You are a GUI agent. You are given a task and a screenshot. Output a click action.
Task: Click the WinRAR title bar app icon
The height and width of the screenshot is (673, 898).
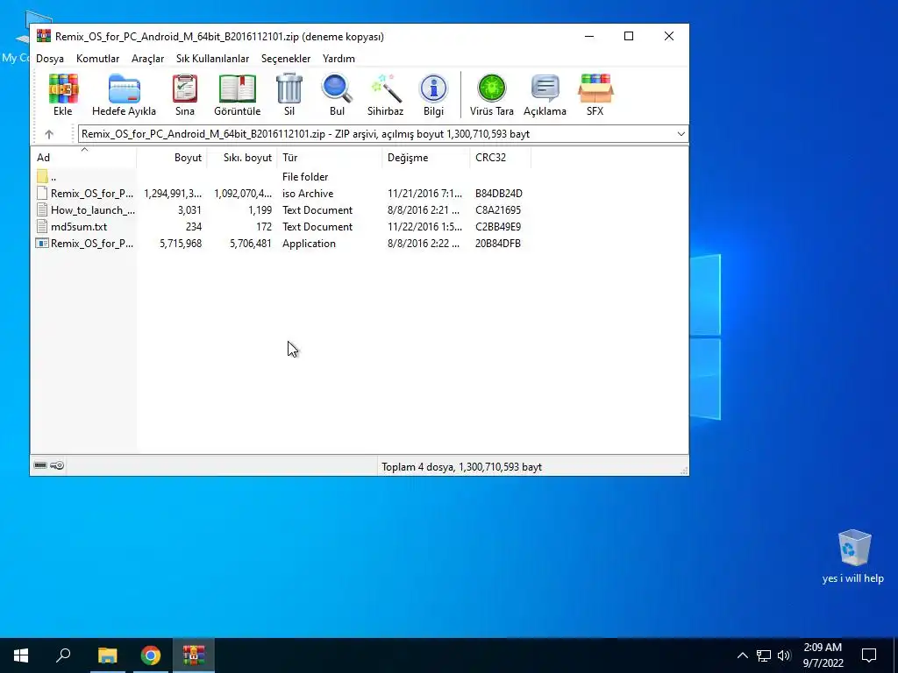click(x=44, y=36)
